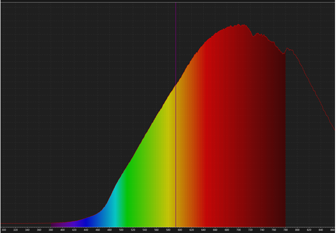Click the 600 wavelength axis label
The height and width of the screenshot is (233, 336).
(x=180, y=230)
